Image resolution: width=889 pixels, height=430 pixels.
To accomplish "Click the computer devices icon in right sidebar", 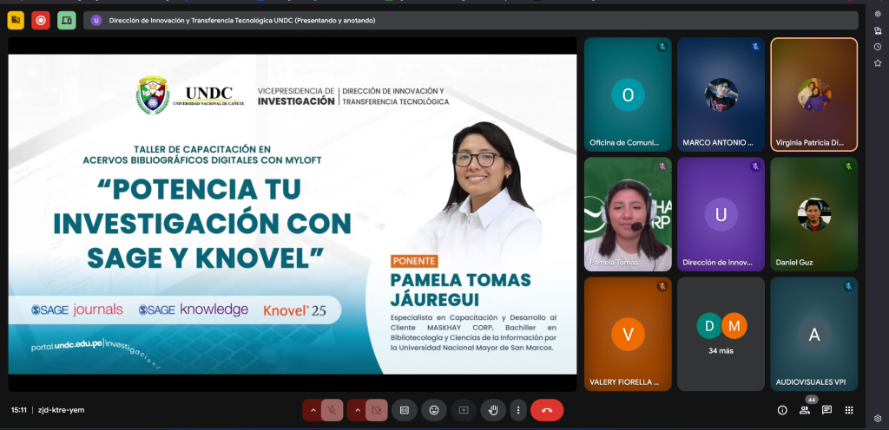I will coord(878,30).
